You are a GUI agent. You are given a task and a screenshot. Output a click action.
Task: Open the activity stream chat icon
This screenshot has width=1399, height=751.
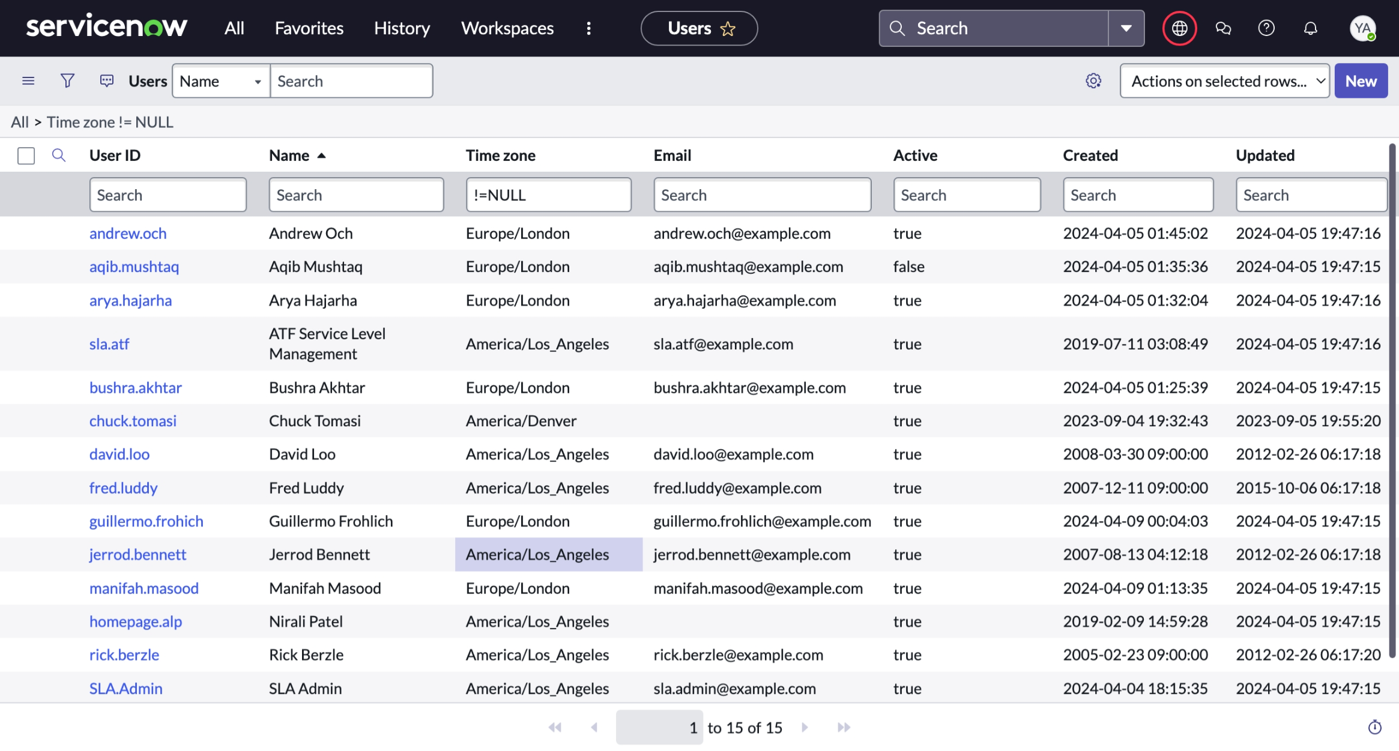tap(106, 80)
